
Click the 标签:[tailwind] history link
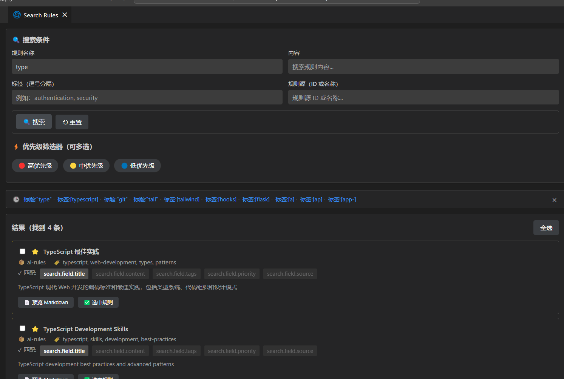181,199
